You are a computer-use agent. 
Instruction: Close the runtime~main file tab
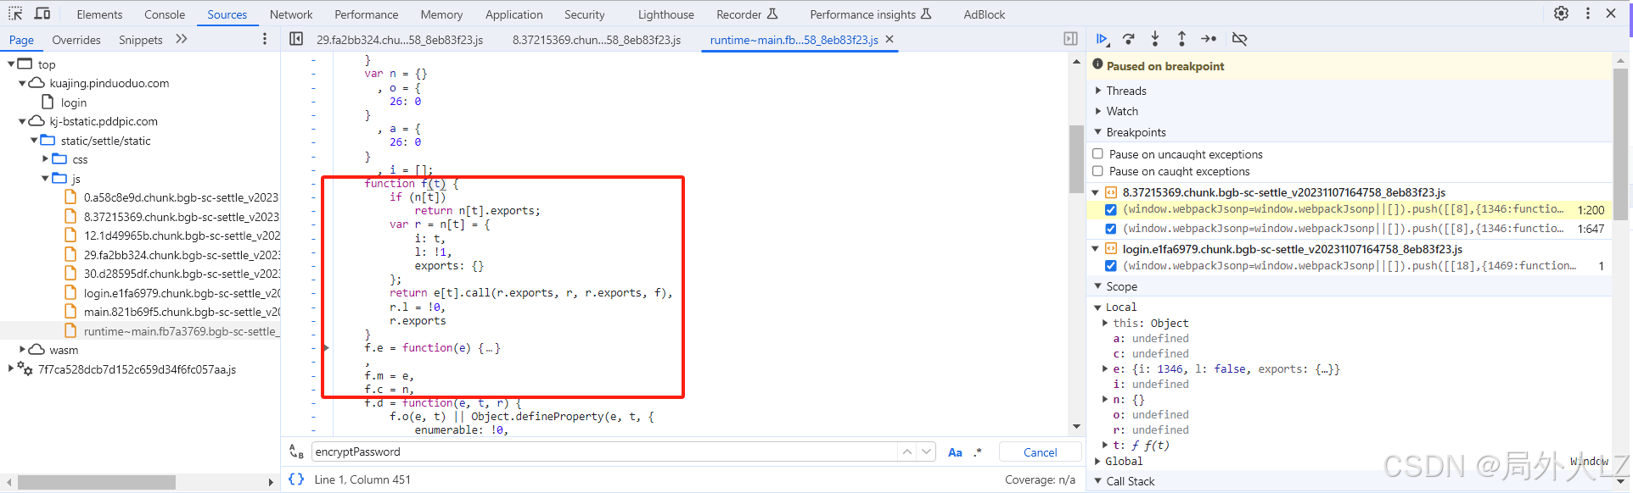point(889,39)
